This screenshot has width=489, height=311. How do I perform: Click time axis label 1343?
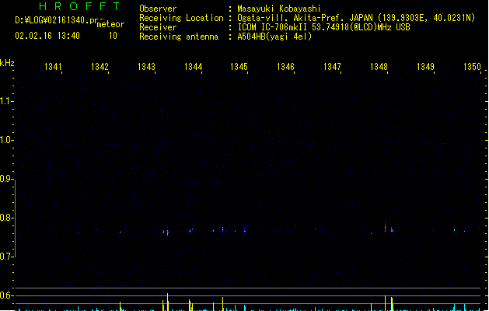(x=146, y=67)
